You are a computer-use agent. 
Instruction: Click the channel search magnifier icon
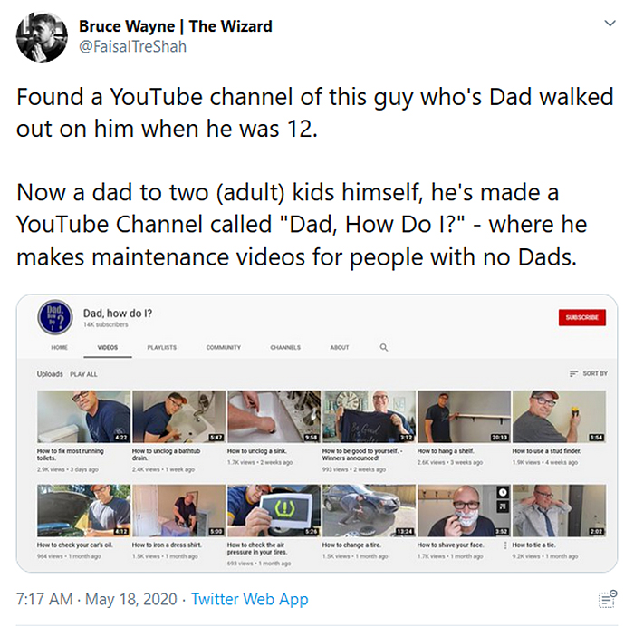384,347
